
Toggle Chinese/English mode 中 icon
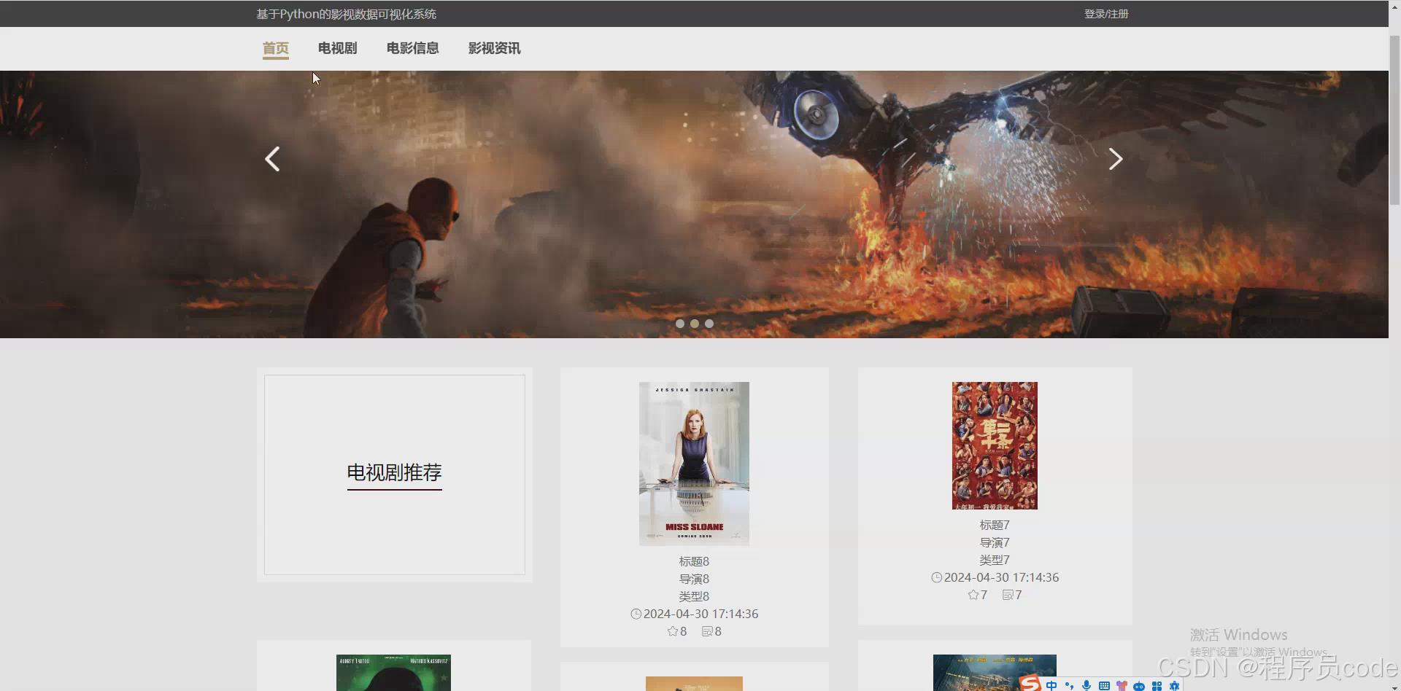click(1051, 685)
